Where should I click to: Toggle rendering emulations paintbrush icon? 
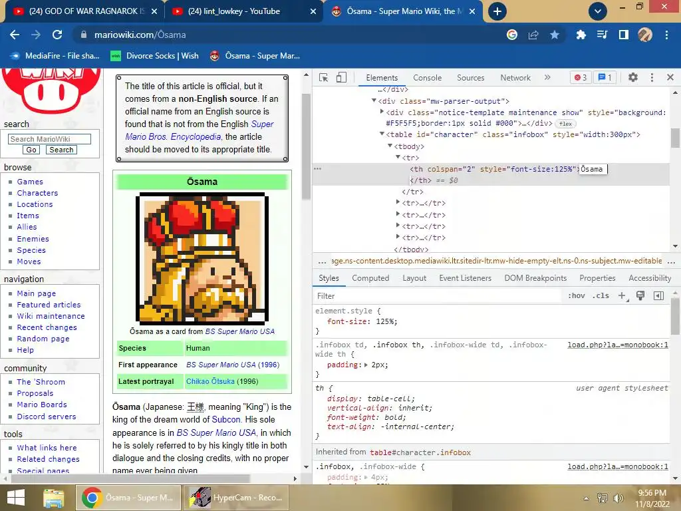click(x=640, y=296)
